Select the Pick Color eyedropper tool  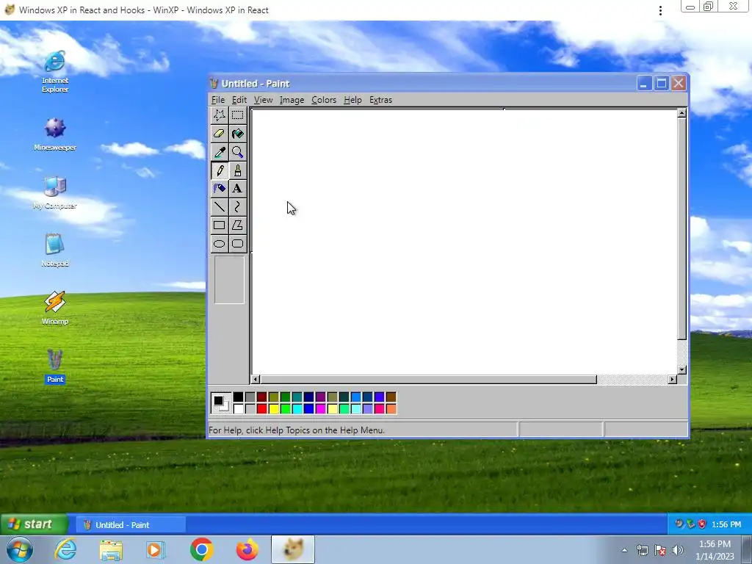(x=219, y=152)
